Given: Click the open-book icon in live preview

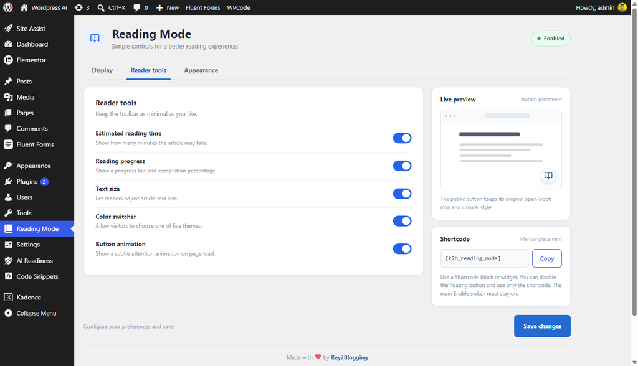Looking at the screenshot, I should 548,176.
